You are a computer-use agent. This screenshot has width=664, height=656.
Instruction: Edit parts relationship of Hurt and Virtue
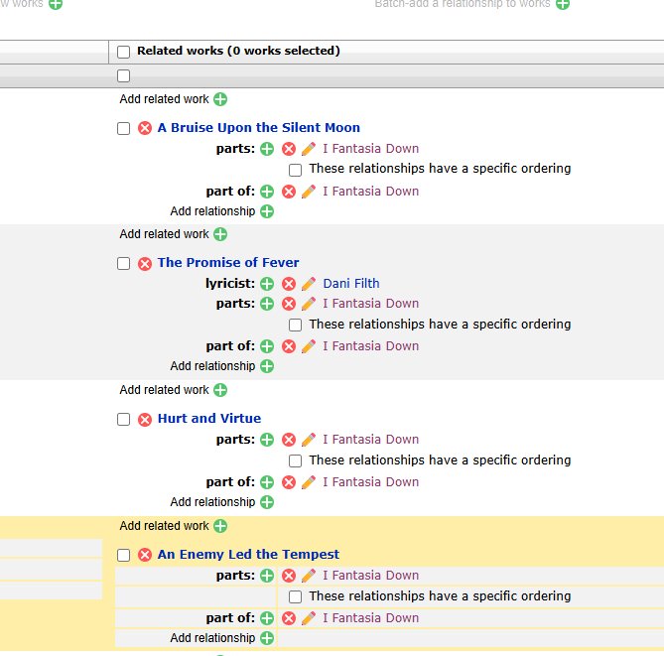coord(309,440)
